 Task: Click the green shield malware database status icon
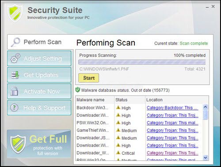[78, 90]
